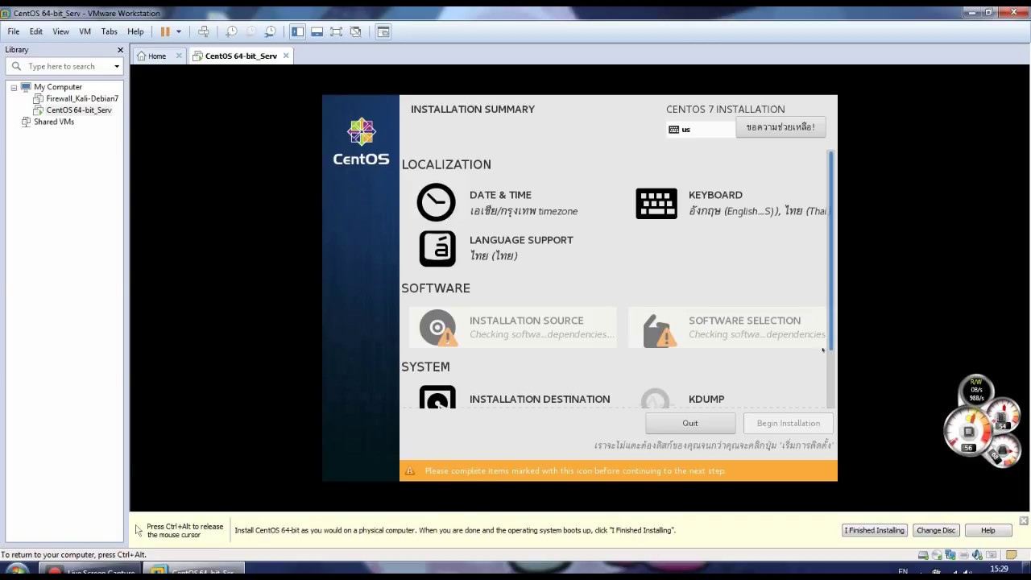Screen dimensions: 1031x580
Task: Open the VM menu
Action: 85,31
